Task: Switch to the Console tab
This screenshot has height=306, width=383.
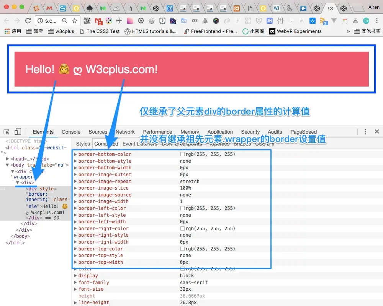Action: pyautogui.click(x=71, y=132)
